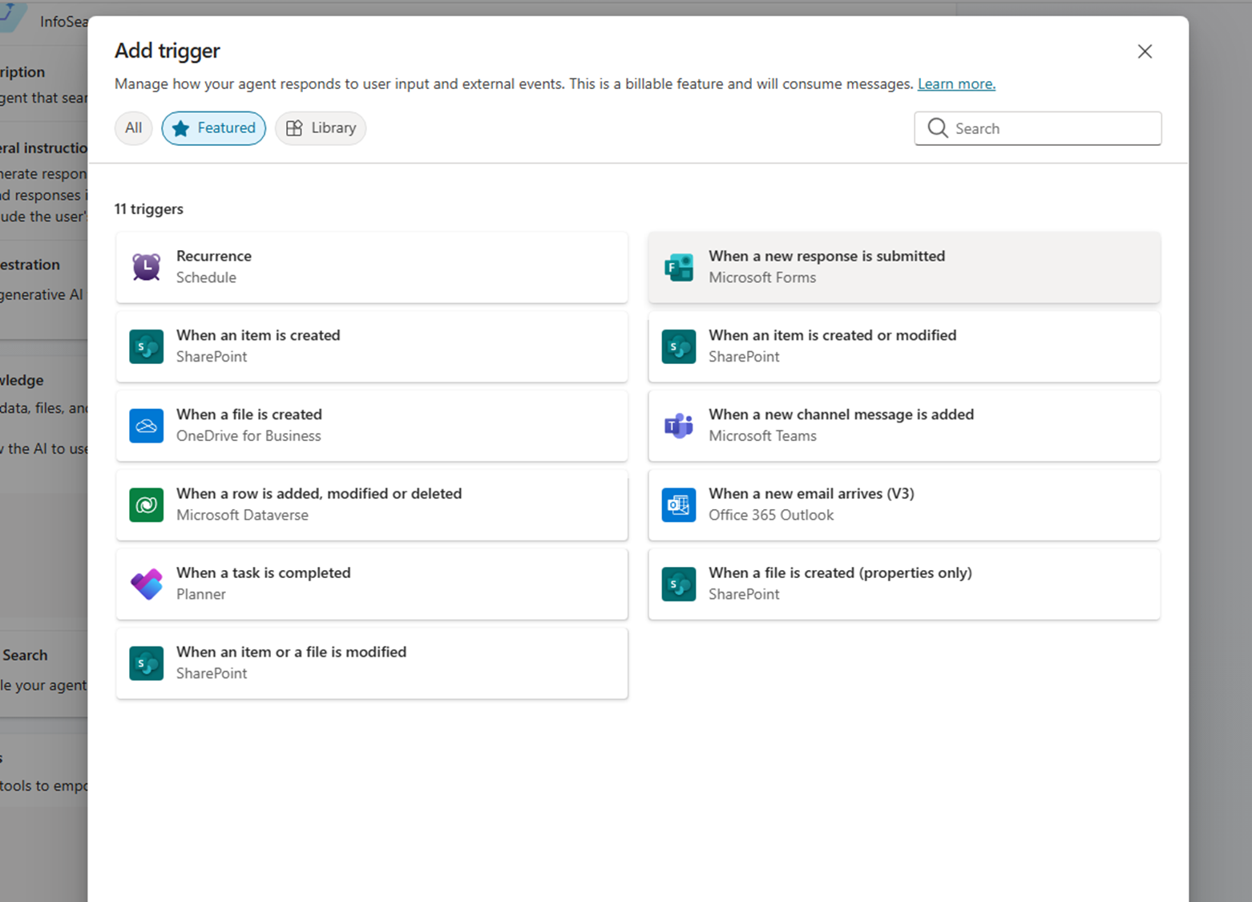Switch to the Library filter tab

point(321,128)
